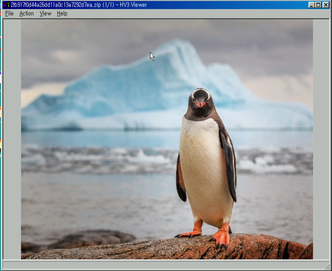Image resolution: width=332 pixels, height=271 pixels.
Task: Click the penguin's white belly
Action: tap(202, 165)
